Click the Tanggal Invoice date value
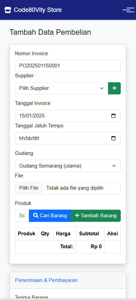 (x=32, y=116)
